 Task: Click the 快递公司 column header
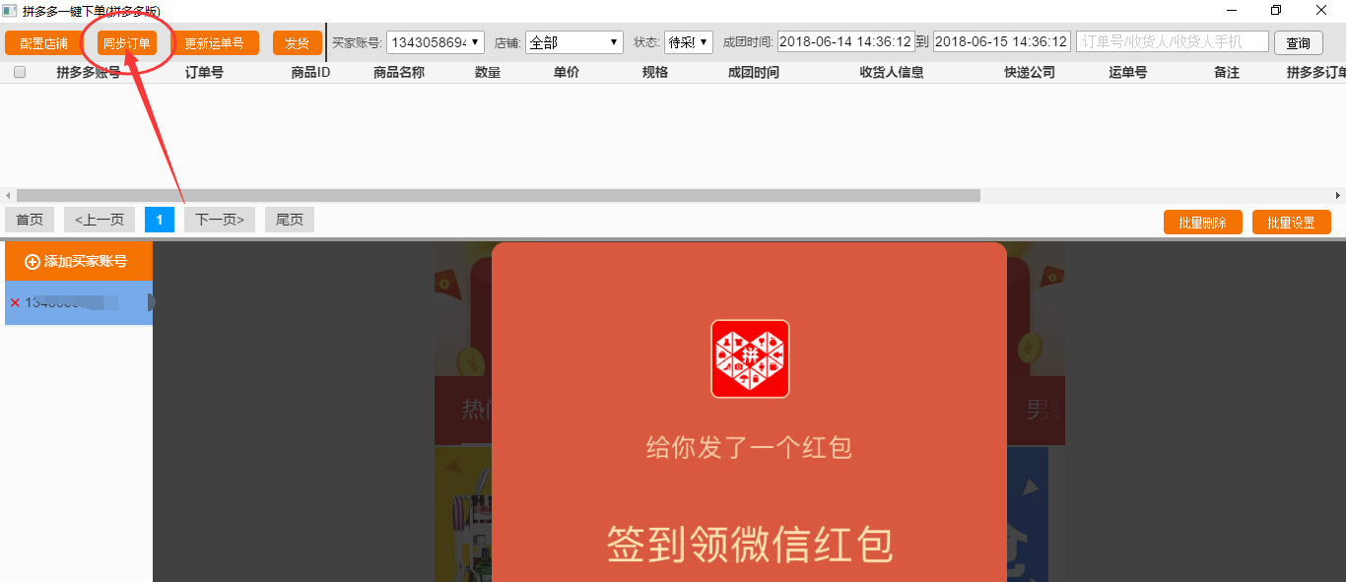(1030, 72)
